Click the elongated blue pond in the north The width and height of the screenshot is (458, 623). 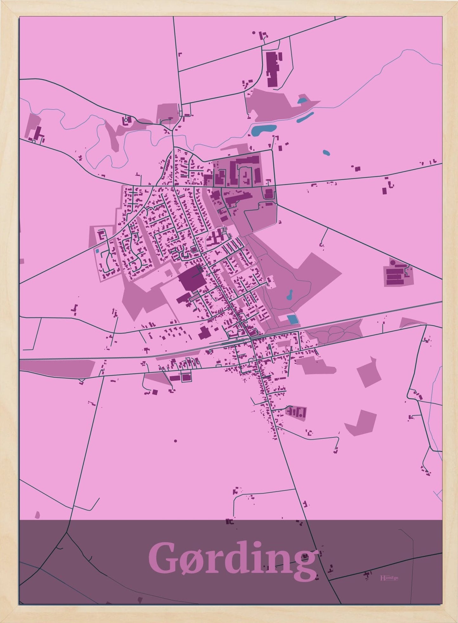[305, 117]
